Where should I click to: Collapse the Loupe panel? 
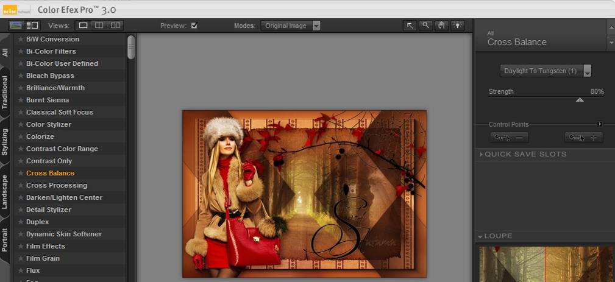click(x=481, y=236)
